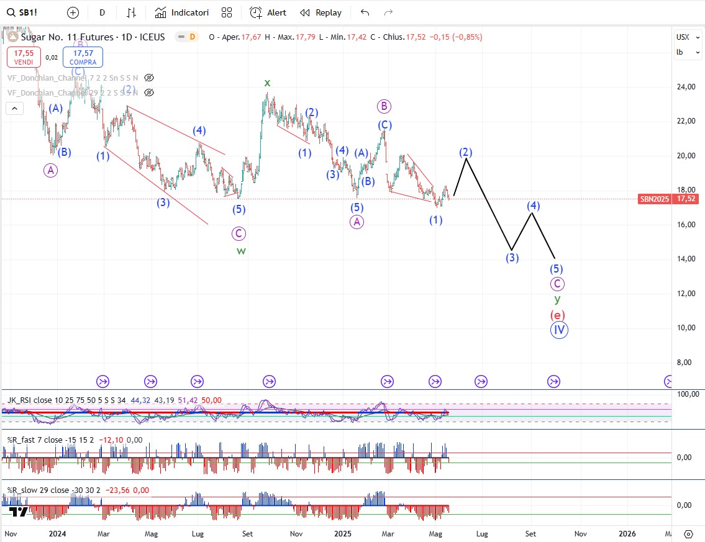Open the Indicatori menu

[181, 12]
